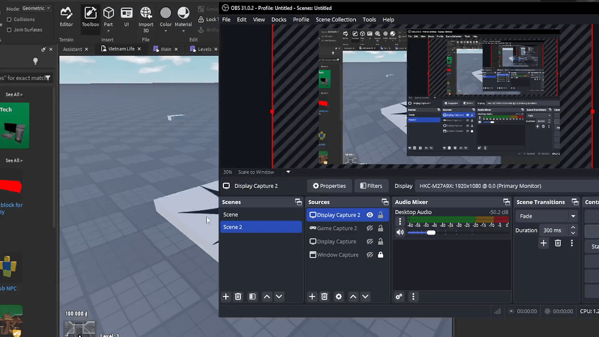
Task: Float the Audio Mixer dock
Action: [x=507, y=202]
